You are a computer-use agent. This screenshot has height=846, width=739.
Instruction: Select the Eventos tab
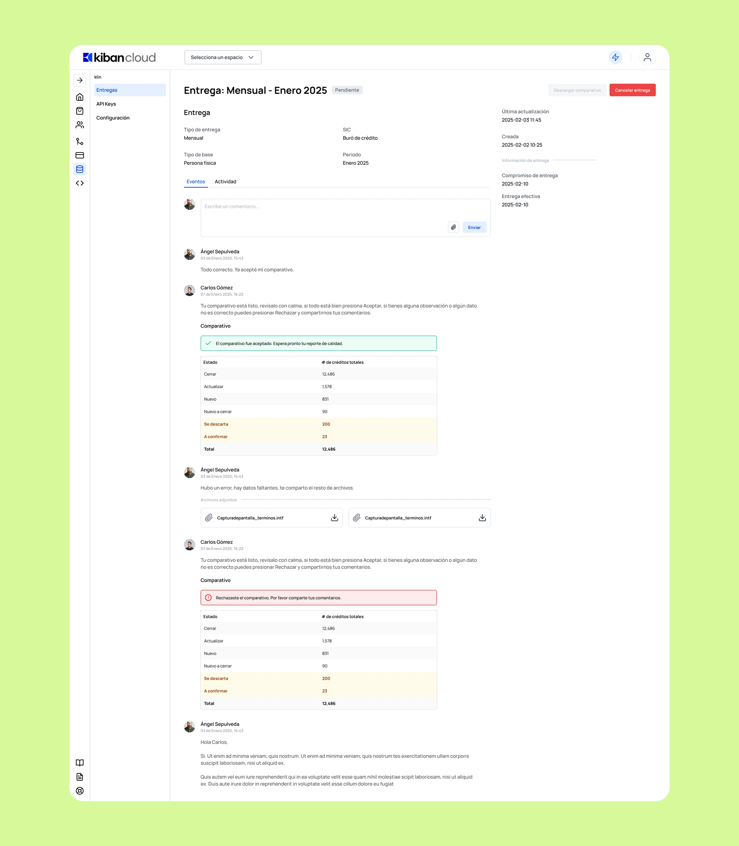click(x=196, y=181)
